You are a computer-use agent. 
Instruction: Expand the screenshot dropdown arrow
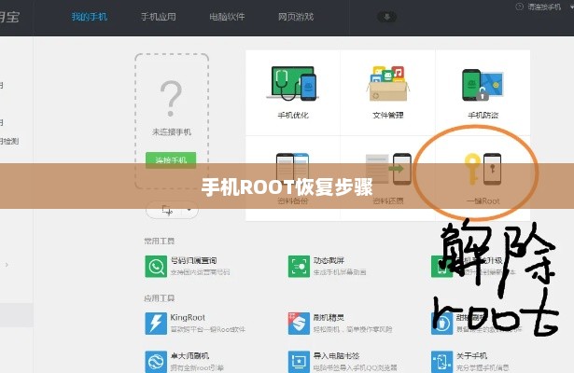pos(189,210)
